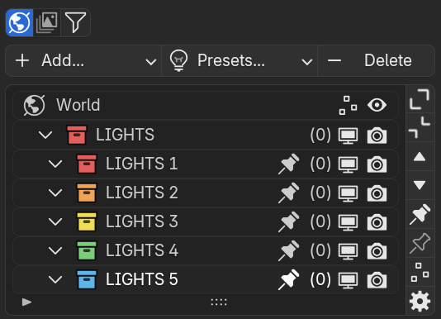Click the select-objects dots icon in the sidebar
The image size is (441, 319).
pyautogui.click(x=420, y=272)
